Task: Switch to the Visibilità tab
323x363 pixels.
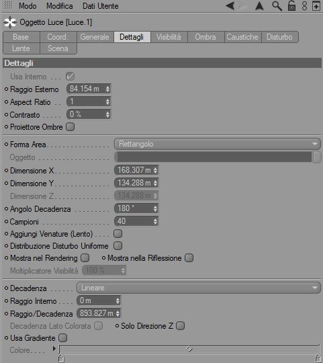Action: 169,37
